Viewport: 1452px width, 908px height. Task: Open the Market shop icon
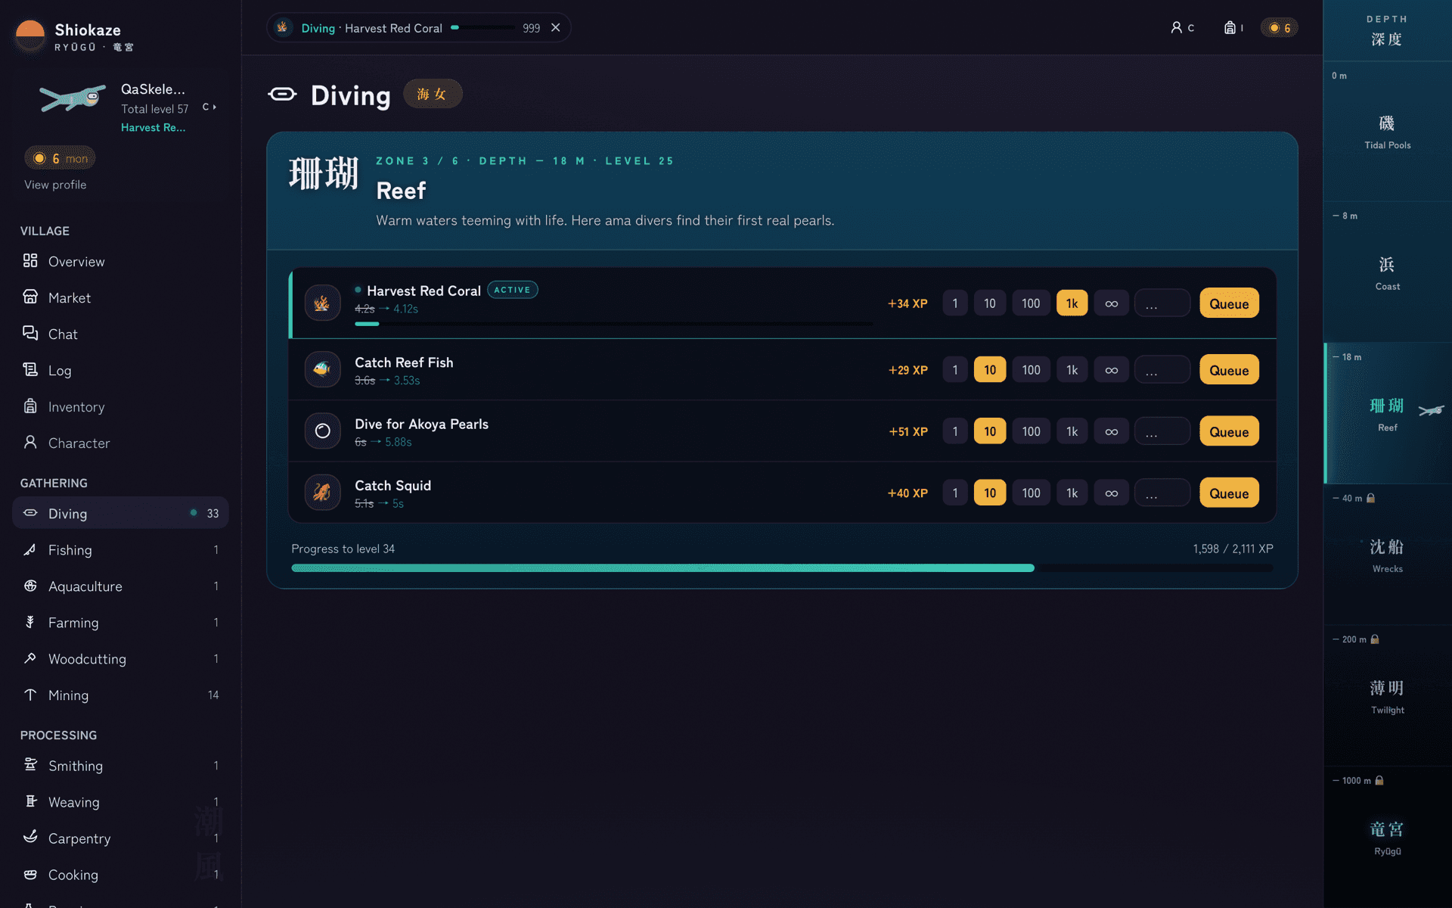click(30, 297)
